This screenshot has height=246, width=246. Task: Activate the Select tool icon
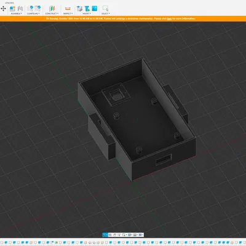pos(105,9)
